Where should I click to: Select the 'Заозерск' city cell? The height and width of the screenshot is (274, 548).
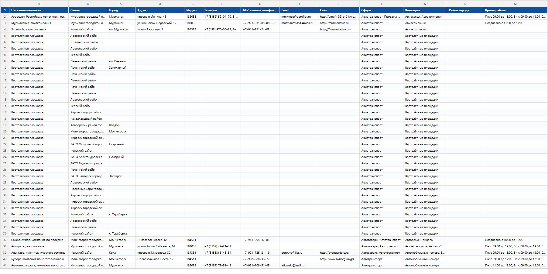point(121,176)
